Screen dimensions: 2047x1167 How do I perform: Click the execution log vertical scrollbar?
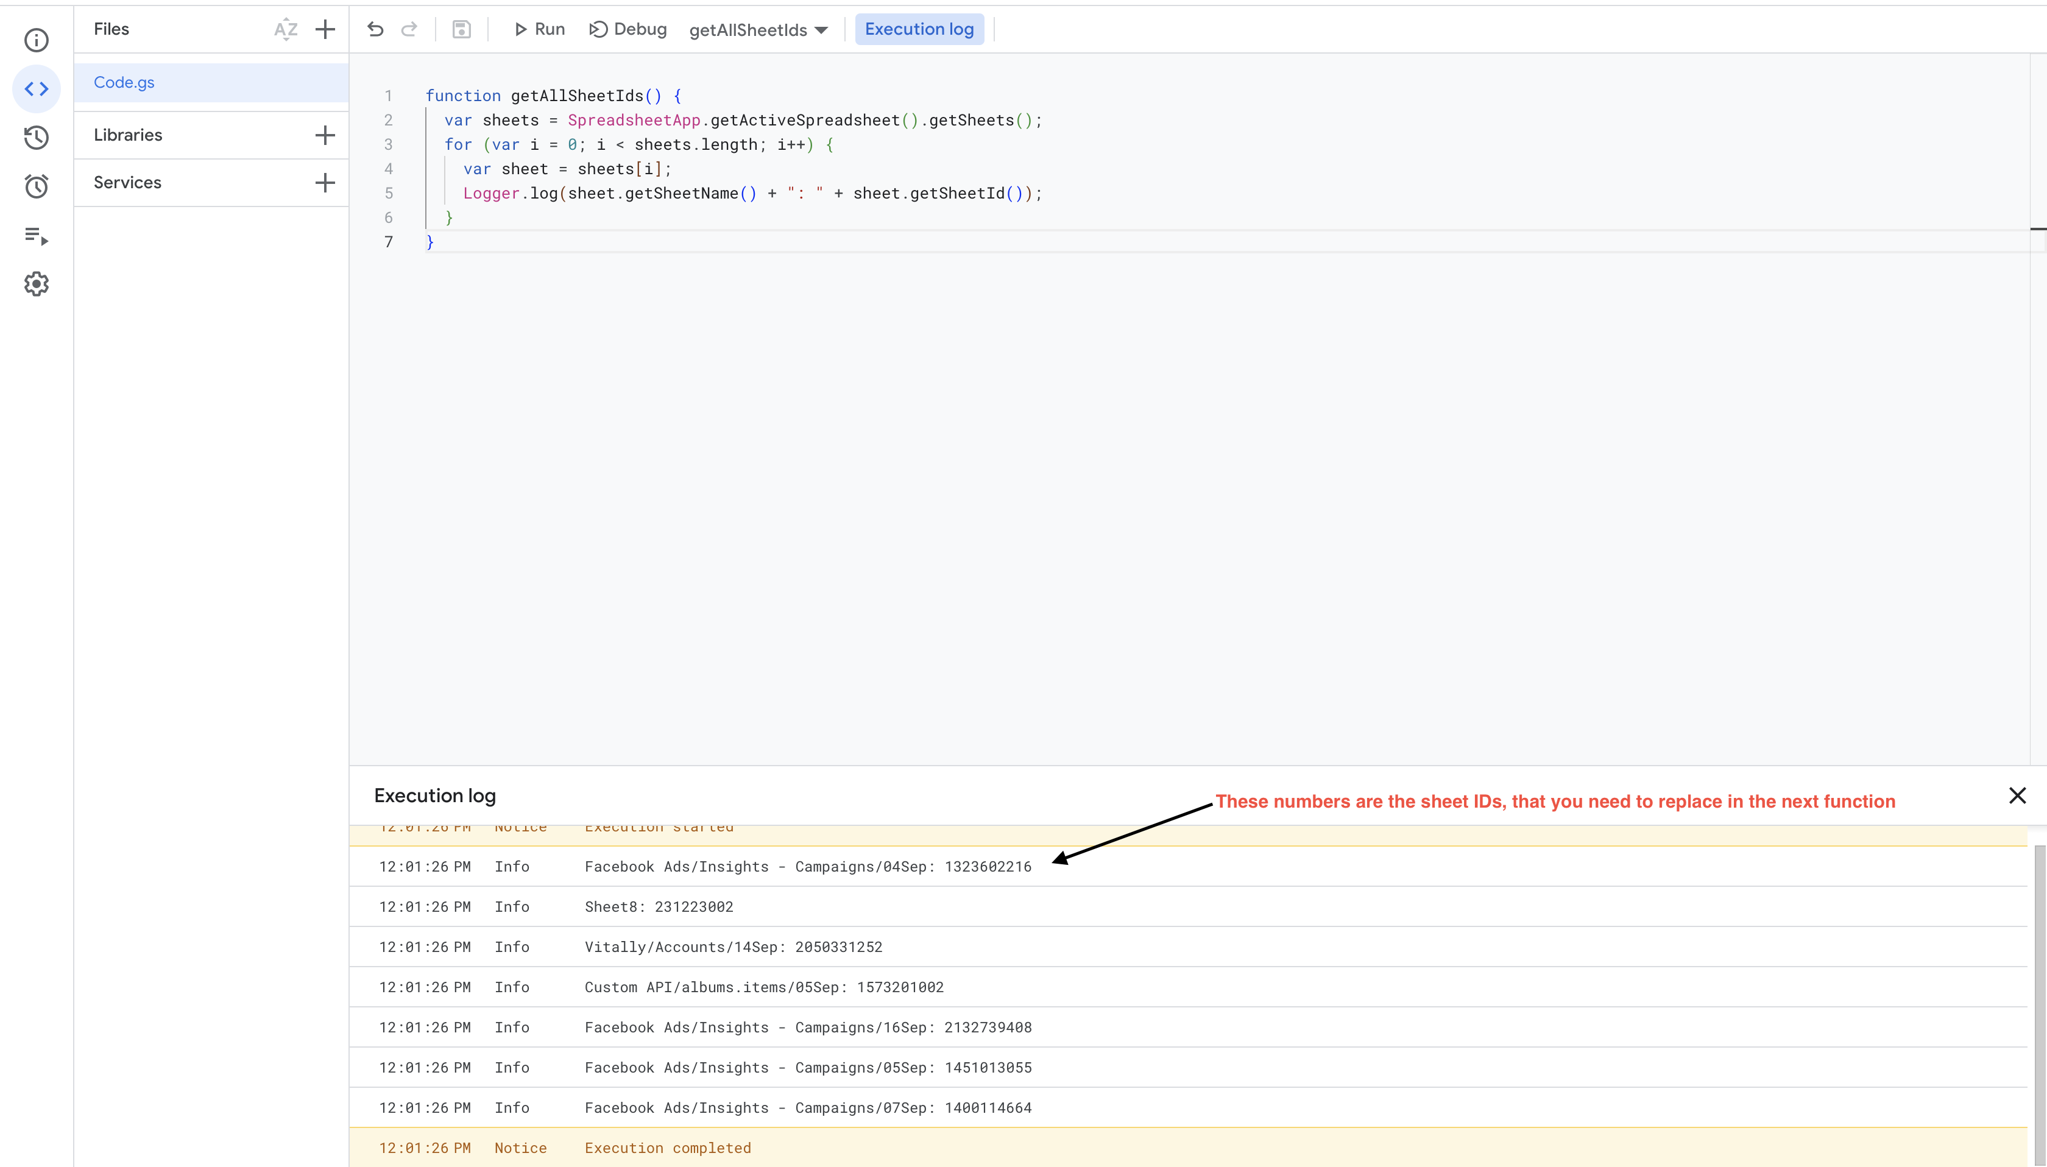click(x=2039, y=1002)
